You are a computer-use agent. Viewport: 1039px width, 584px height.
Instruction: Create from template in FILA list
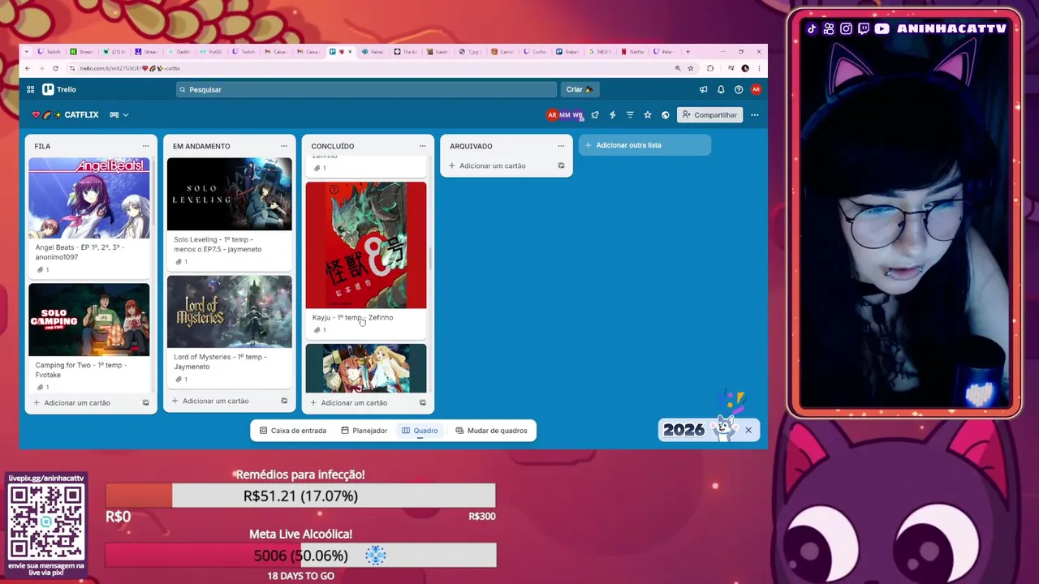[x=145, y=403]
